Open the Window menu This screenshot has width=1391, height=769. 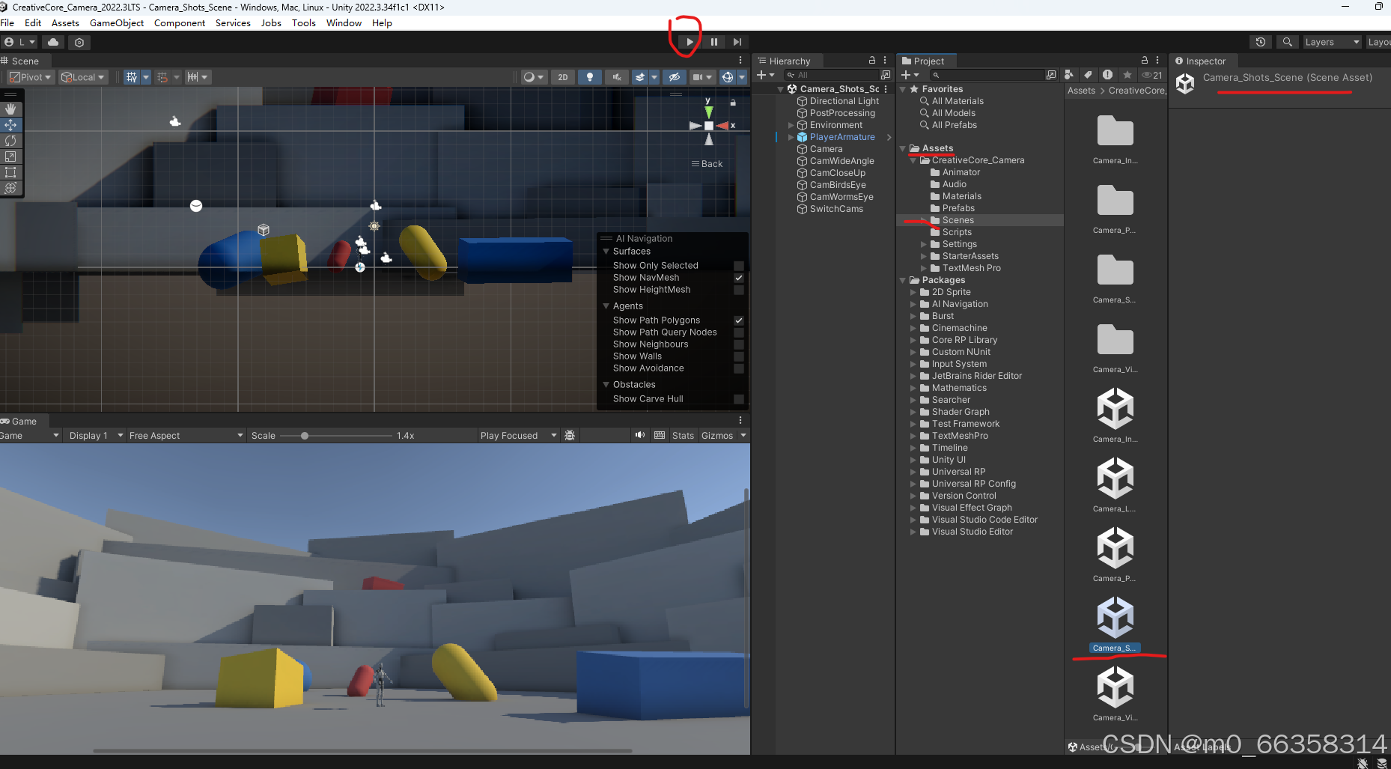(x=344, y=23)
